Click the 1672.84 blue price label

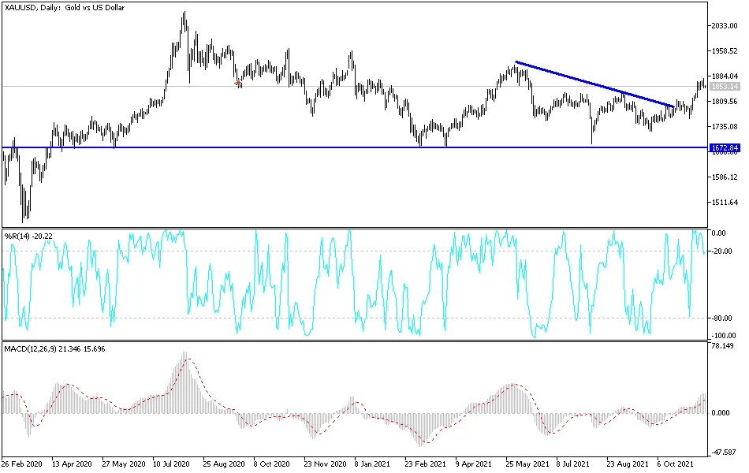[724, 147]
